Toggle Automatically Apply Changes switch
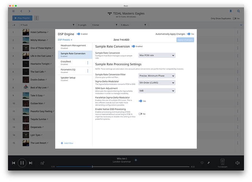This screenshot has height=182, width=252. 188,34
